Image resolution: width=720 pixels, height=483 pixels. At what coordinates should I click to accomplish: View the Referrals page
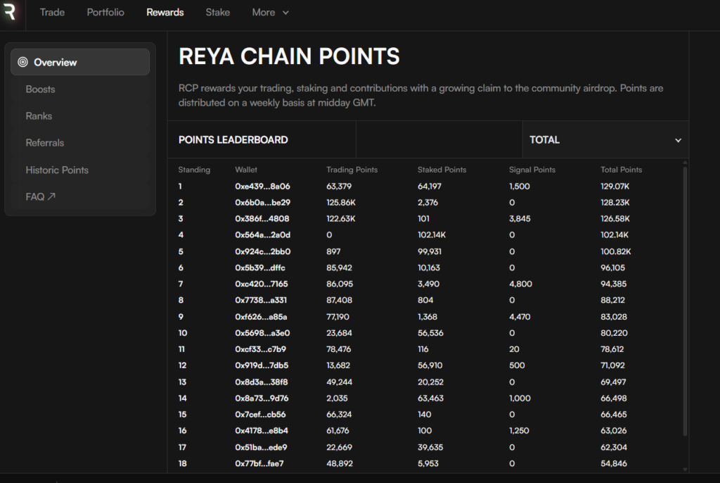coord(45,143)
